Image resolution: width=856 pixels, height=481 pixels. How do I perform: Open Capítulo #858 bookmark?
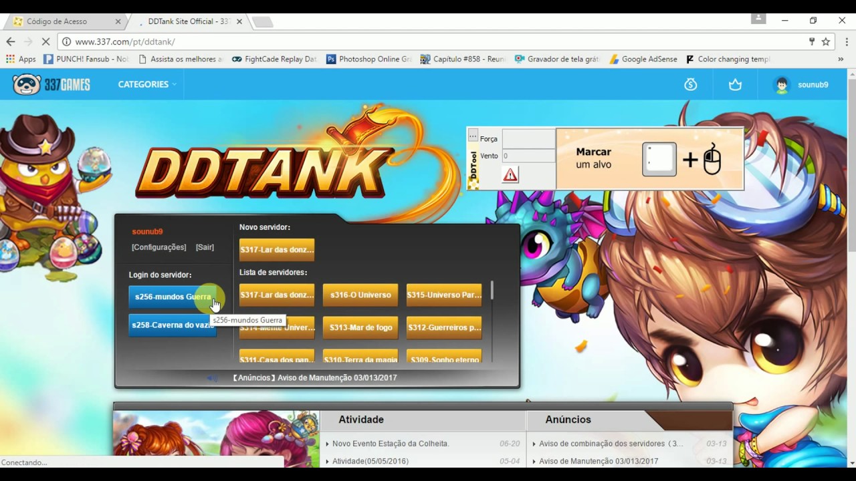(x=463, y=59)
